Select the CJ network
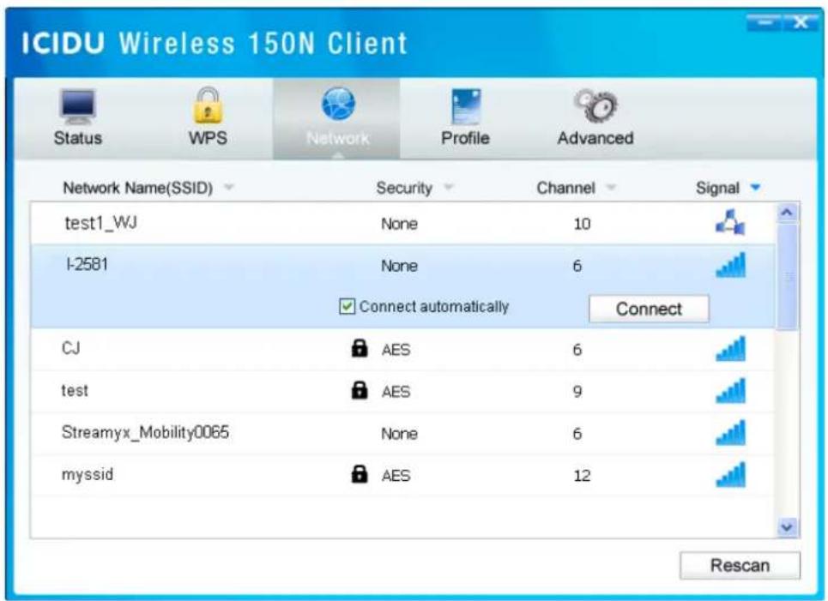Screen dimensions: 828x601 (x=71, y=348)
